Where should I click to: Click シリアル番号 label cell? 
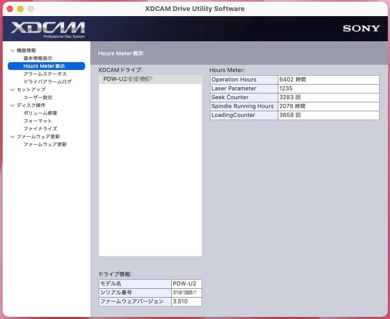coord(135,293)
